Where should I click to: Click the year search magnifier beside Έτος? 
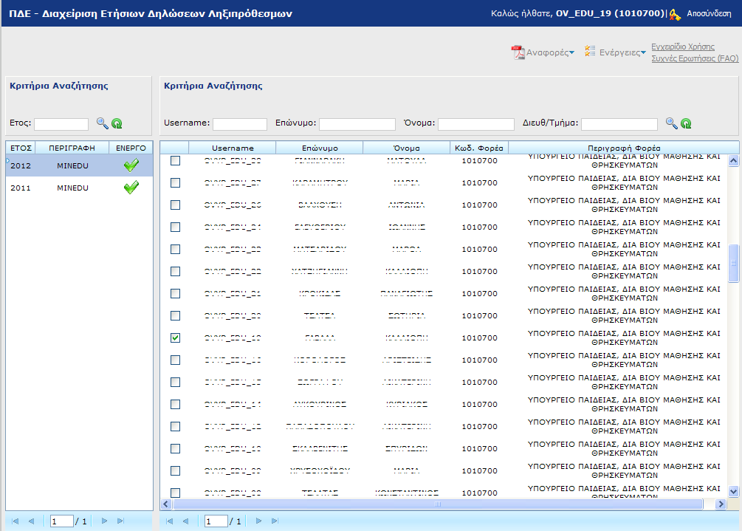coord(102,123)
